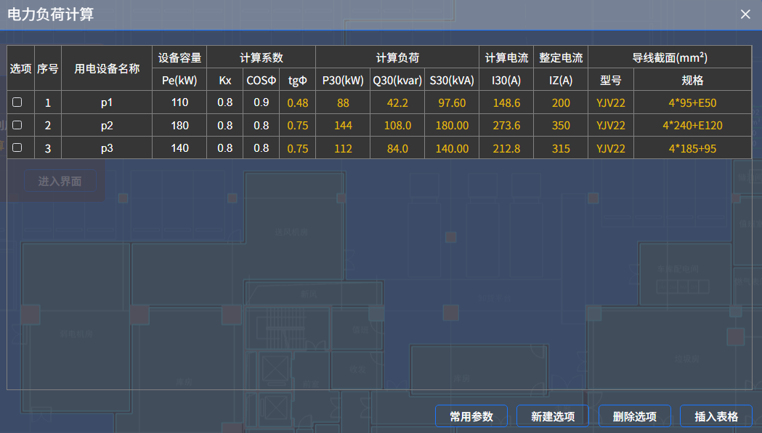Select the device name cell p1
Viewport: 762px width, 433px height.
click(x=107, y=103)
